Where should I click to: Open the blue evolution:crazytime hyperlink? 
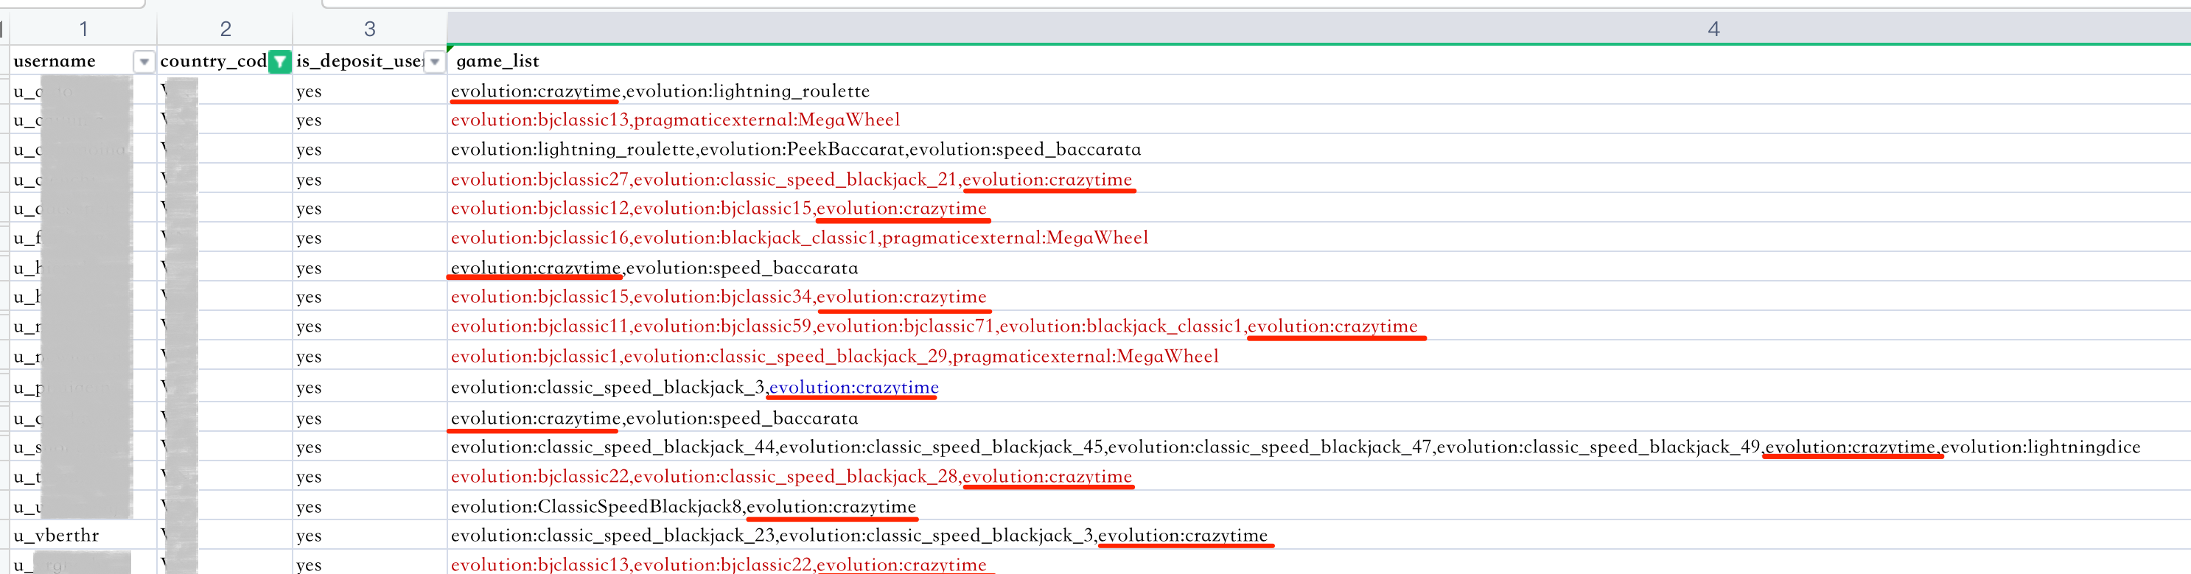pos(854,388)
